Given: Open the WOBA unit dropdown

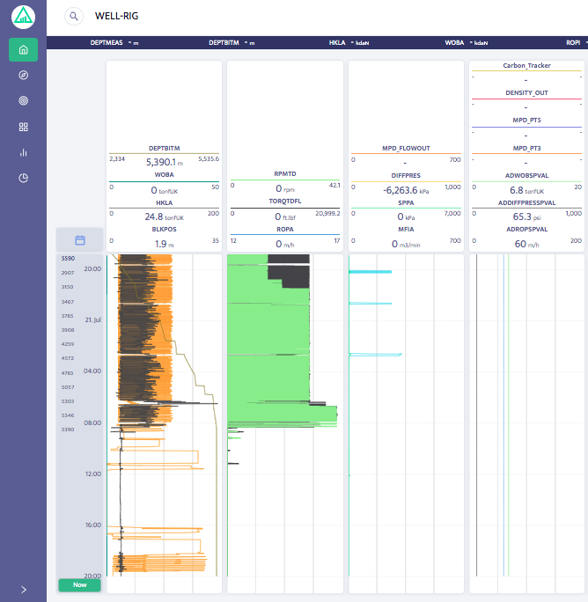Looking at the screenshot, I should [471, 42].
